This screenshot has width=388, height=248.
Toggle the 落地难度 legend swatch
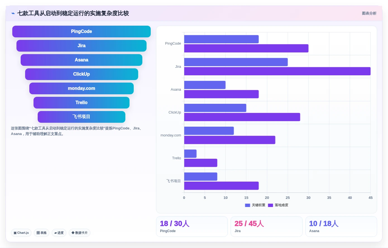coord(270,205)
